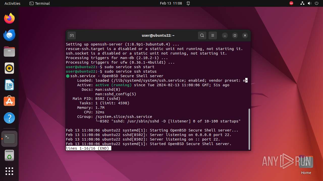Open the Trash dock icon
The height and width of the screenshot is (181, 323).
coord(9,155)
